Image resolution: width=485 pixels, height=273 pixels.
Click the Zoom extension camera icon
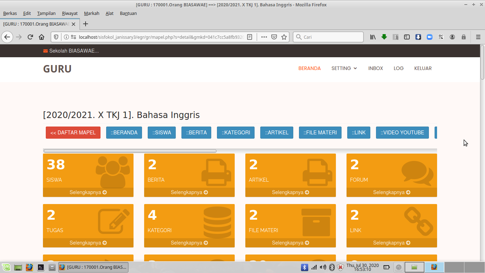point(430,37)
